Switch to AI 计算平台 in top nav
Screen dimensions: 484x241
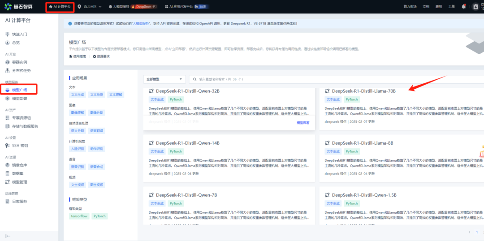[60, 6]
